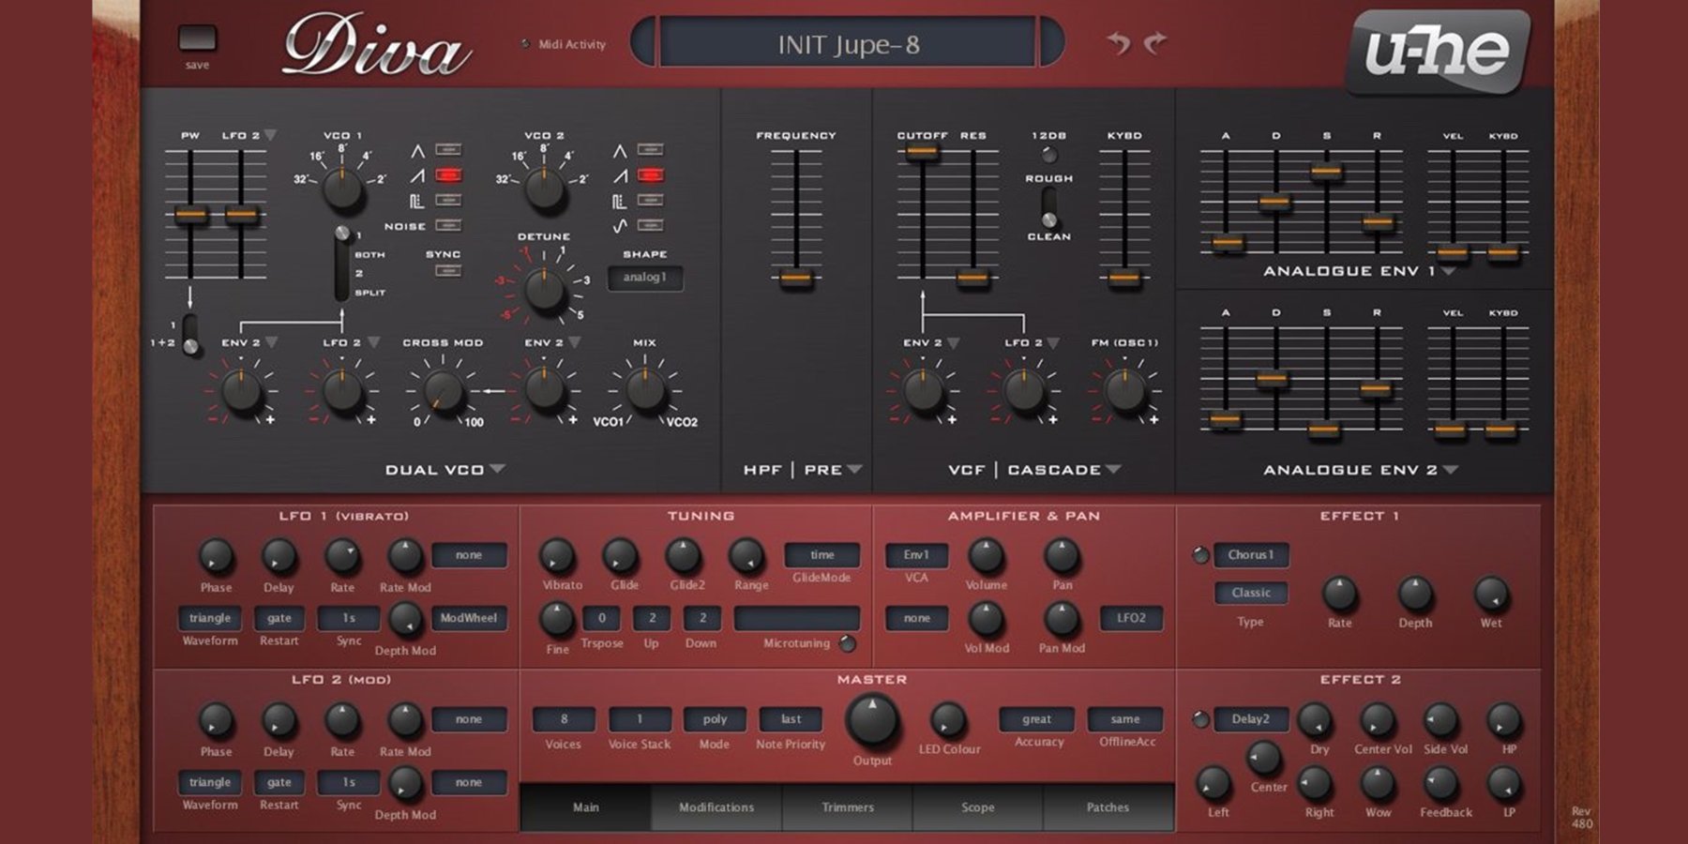This screenshot has width=1688, height=844.
Task: Click the Master Output knob
Action: coord(872,720)
